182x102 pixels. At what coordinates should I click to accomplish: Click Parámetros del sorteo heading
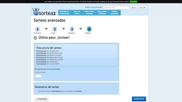(47, 87)
